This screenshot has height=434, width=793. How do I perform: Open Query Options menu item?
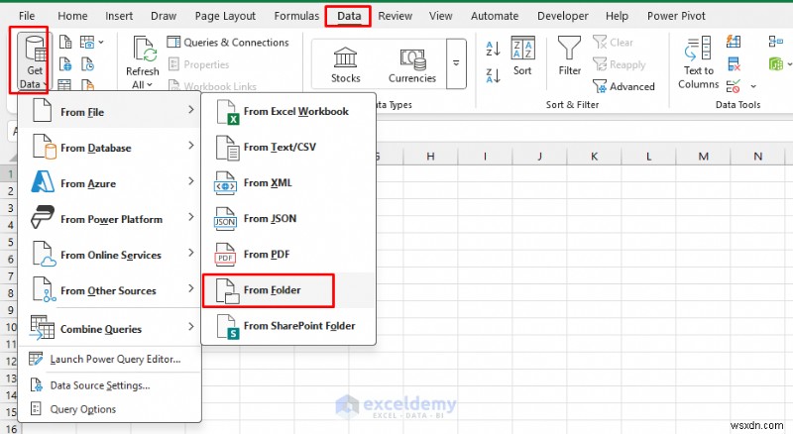coord(110,408)
